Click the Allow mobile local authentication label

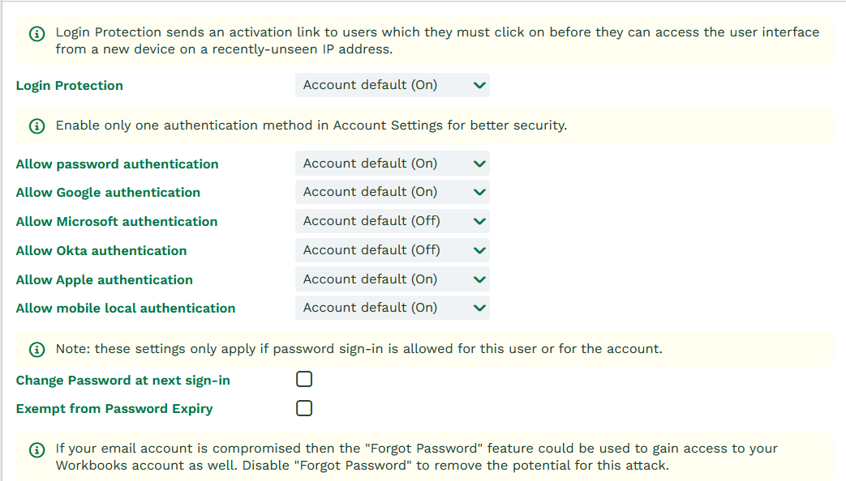126,309
